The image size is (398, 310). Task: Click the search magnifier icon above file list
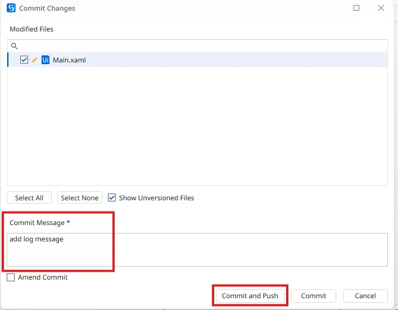coord(15,46)
